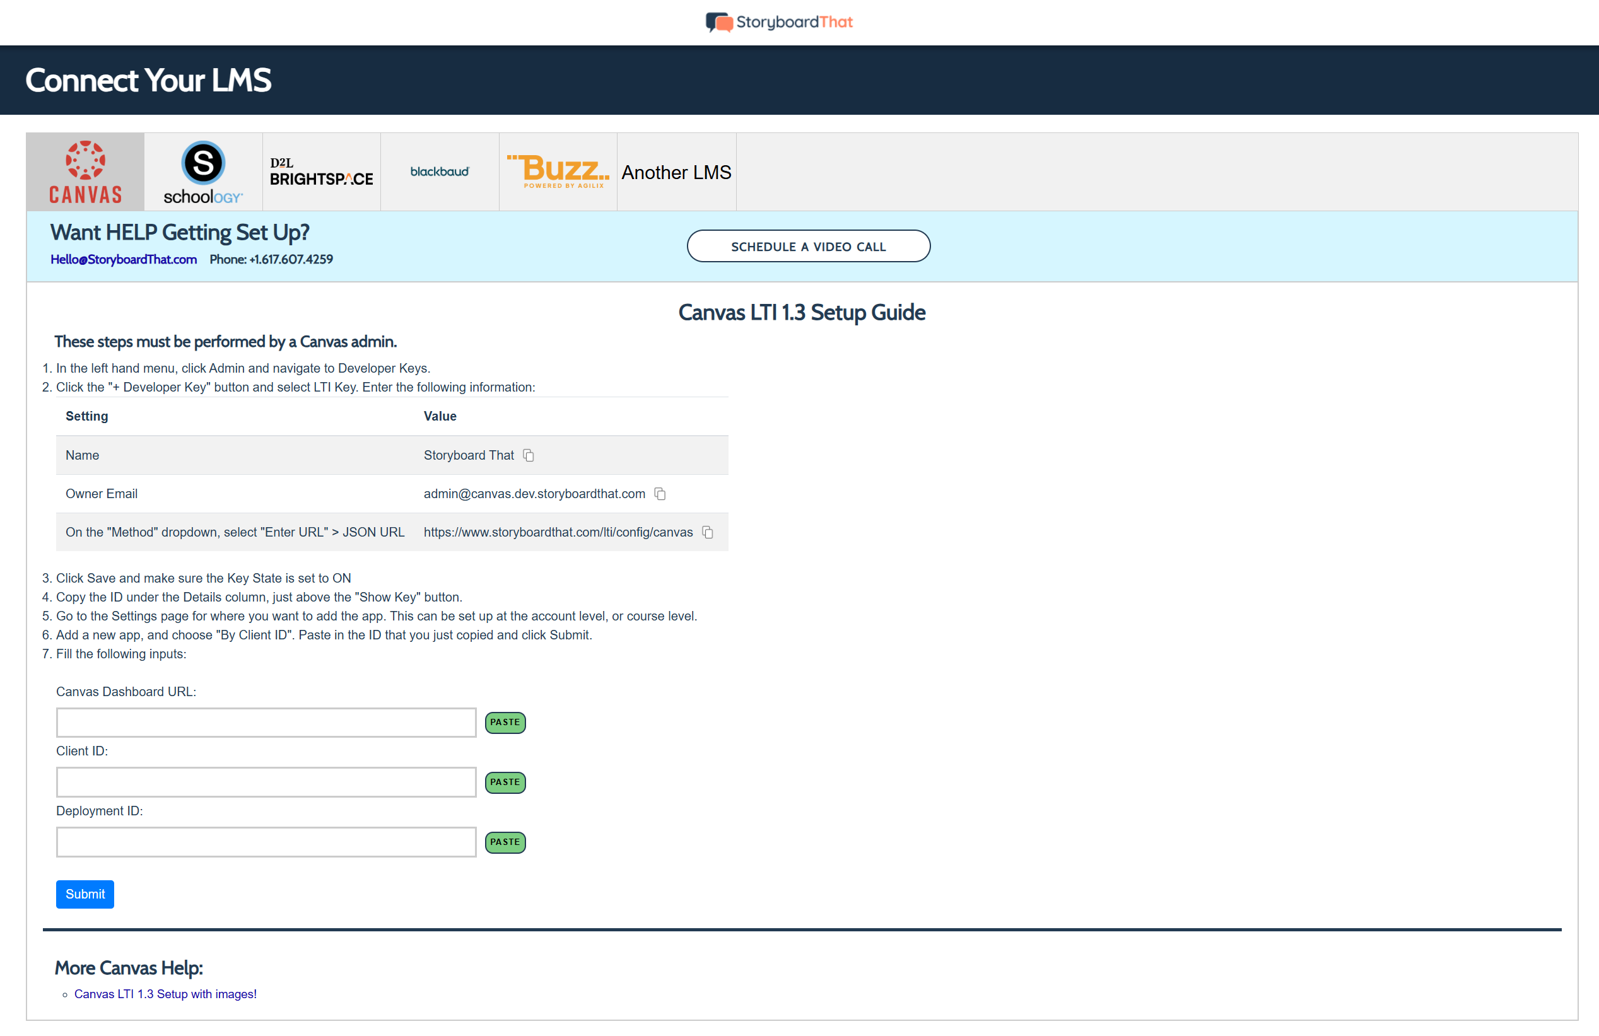Click step 5 about the Settings page
Viewport: 1599px width, 1036px height.
(x=377, y=615)
